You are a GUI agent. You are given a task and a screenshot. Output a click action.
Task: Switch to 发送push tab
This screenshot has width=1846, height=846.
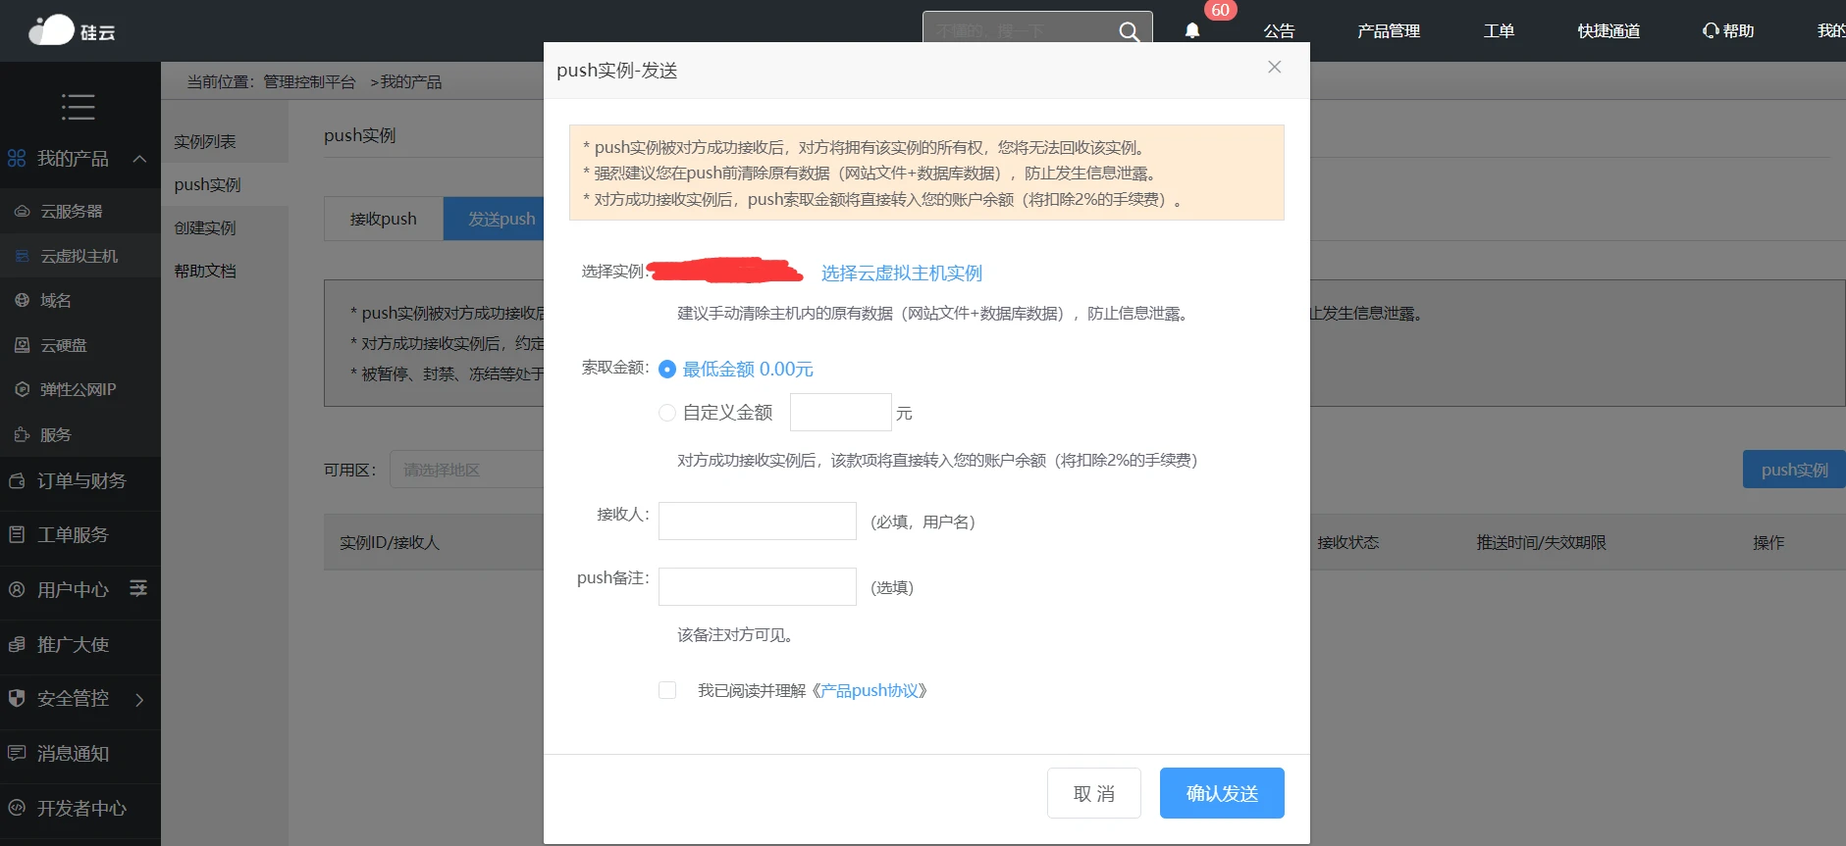click(494, 219)
